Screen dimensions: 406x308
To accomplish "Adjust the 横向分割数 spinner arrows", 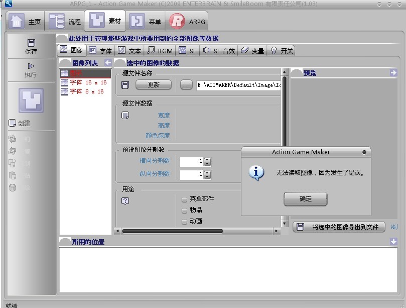I will pyautogui.click(x=207, y=161).
